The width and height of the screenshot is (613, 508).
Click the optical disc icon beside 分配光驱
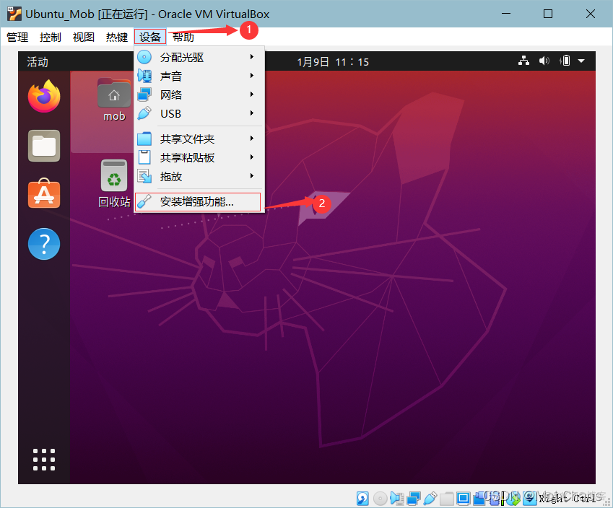[144, 57]
